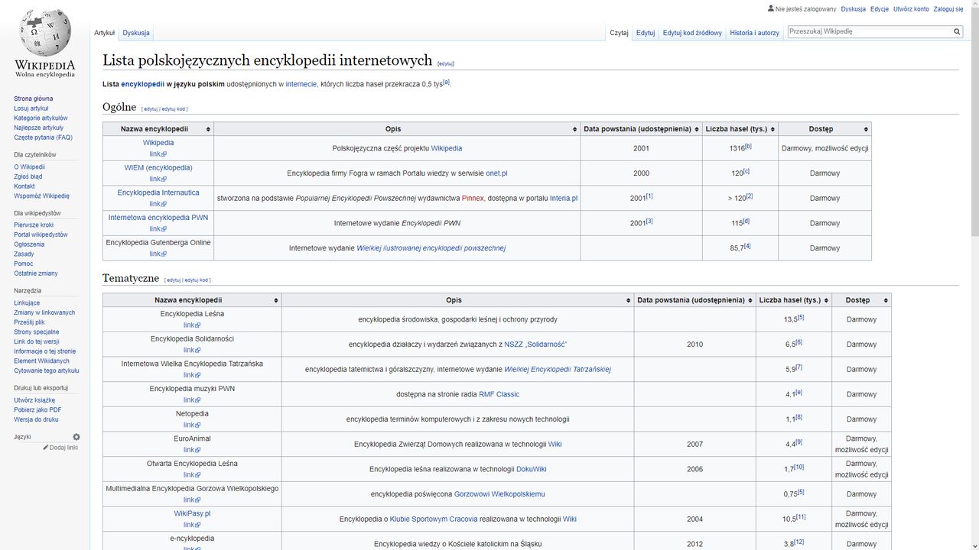The width and height of the screenshot is (979, 550).
Task: Open the Wielkiej ilustrowanej encyklopedii powszechnej link
Action: (x=431, y=248)
